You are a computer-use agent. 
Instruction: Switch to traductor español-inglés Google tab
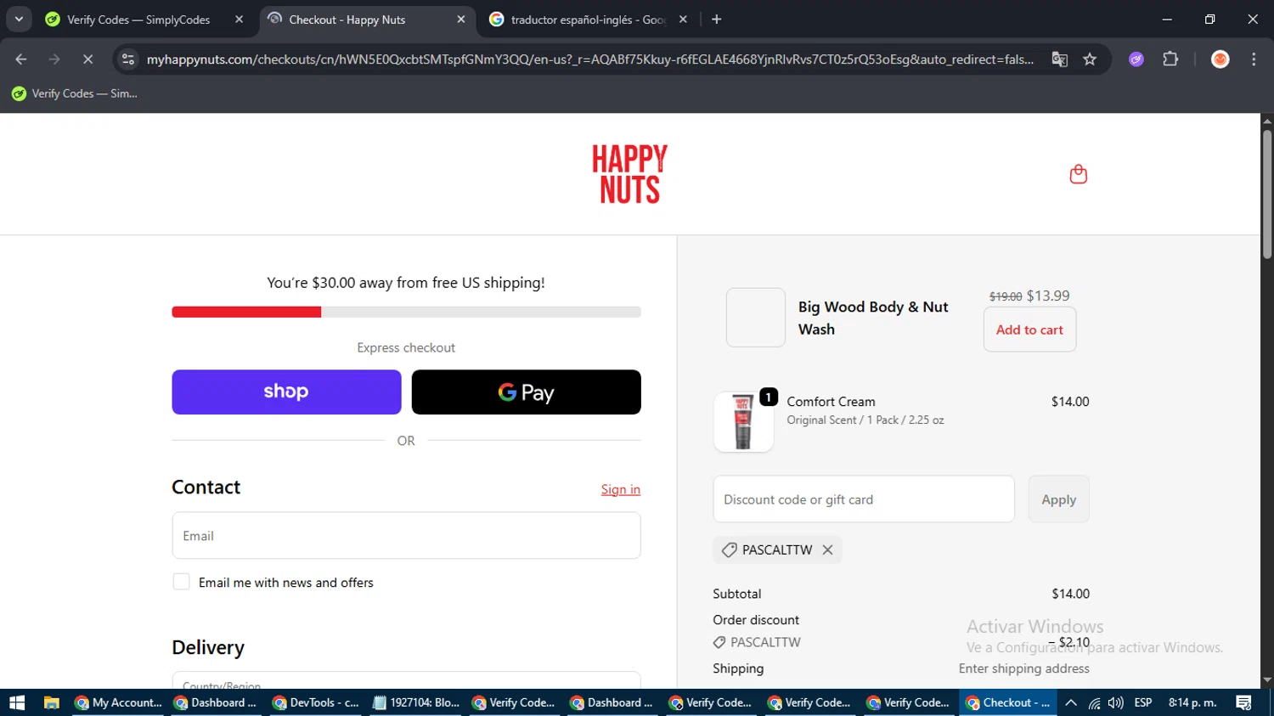click(x=588, y=20)
